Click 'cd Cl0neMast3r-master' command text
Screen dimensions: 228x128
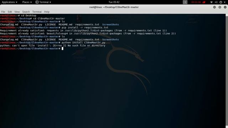point(49,18)
